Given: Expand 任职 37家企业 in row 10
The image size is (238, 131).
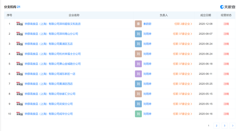Looking at the screenshot, I should (x=182, y=114).
